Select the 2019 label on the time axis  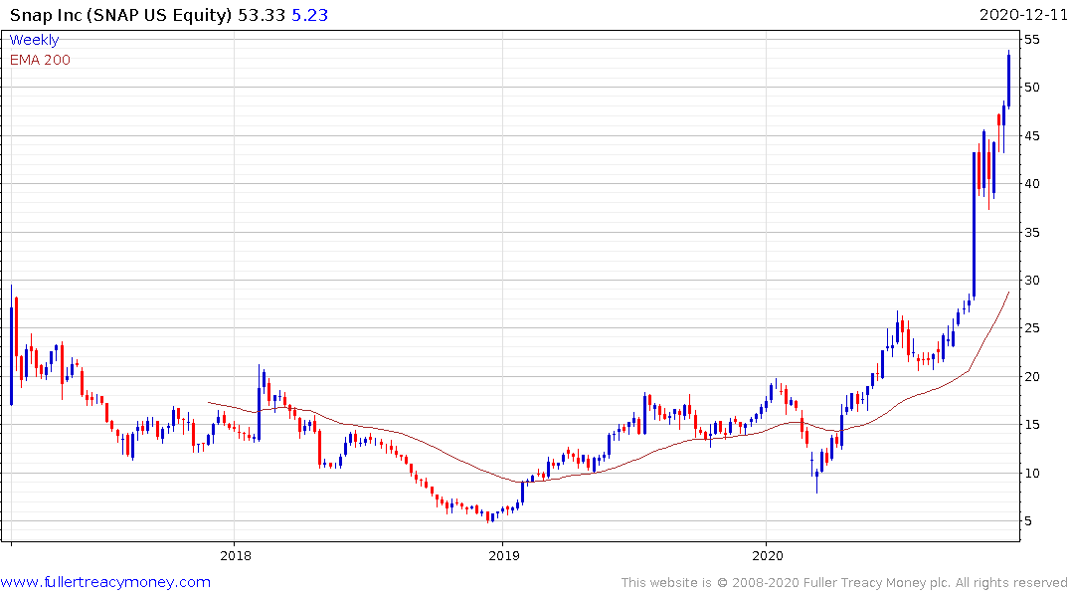pyautogui.click(x=504, y=555)
